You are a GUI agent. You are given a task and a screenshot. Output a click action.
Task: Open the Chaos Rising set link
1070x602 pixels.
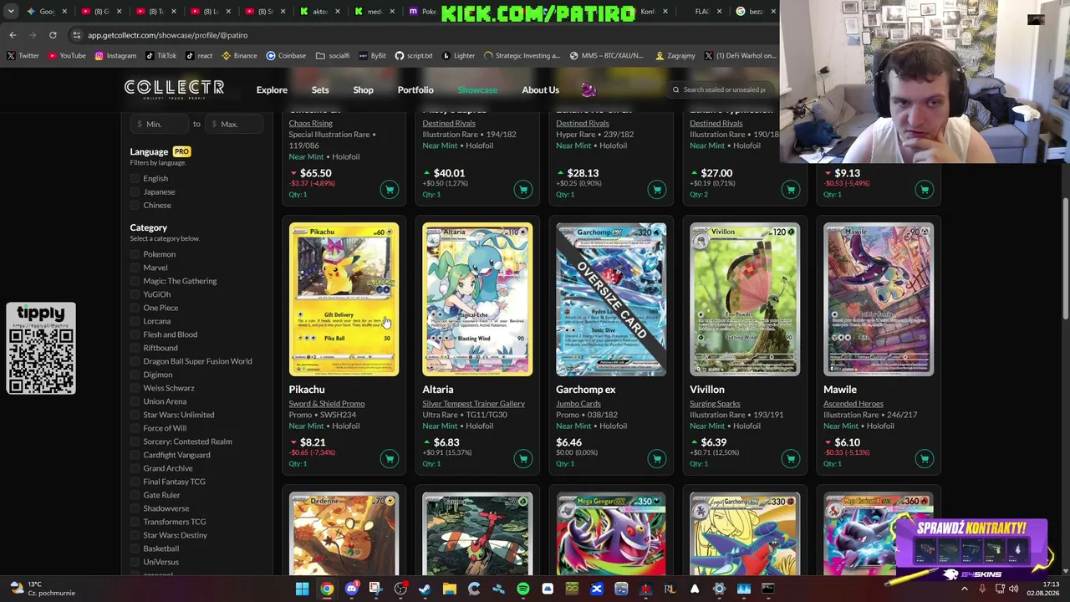tap(311, 124)
